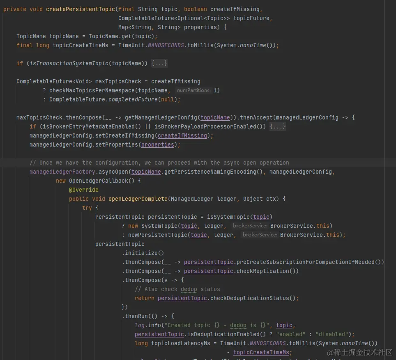396x360 pixels.
Task: Click the 'Once we have the configuration' comment
Action: click(159, 163)
